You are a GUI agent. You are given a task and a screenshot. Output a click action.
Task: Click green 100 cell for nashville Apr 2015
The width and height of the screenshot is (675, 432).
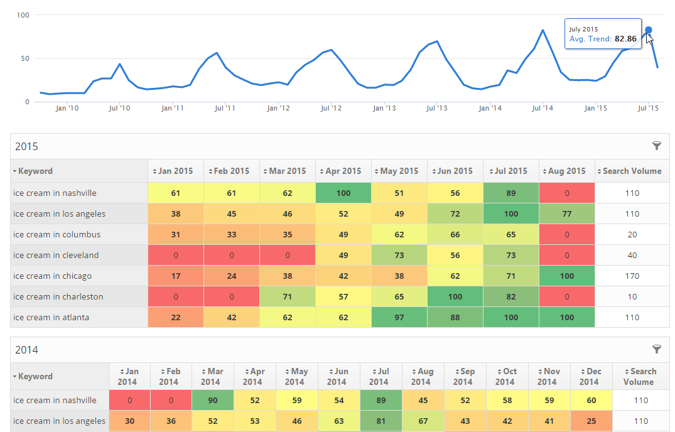[343, 193]
